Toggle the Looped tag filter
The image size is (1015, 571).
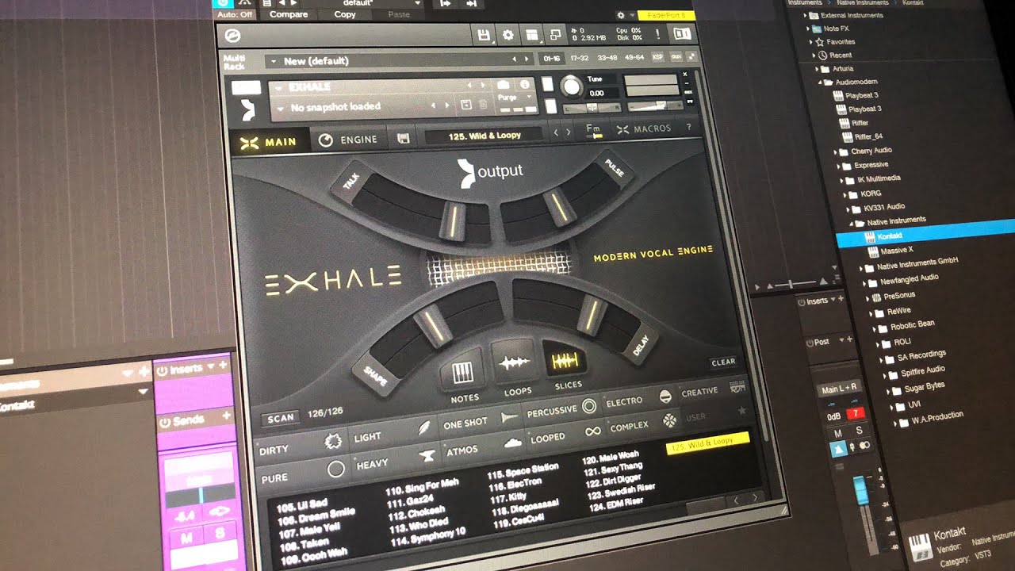(566, 435)
